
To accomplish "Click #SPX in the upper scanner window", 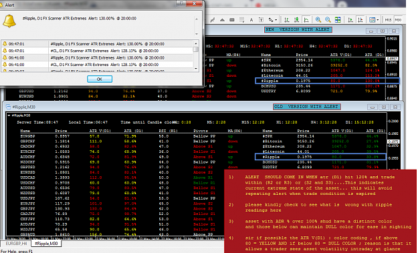I will coord(267,60).
